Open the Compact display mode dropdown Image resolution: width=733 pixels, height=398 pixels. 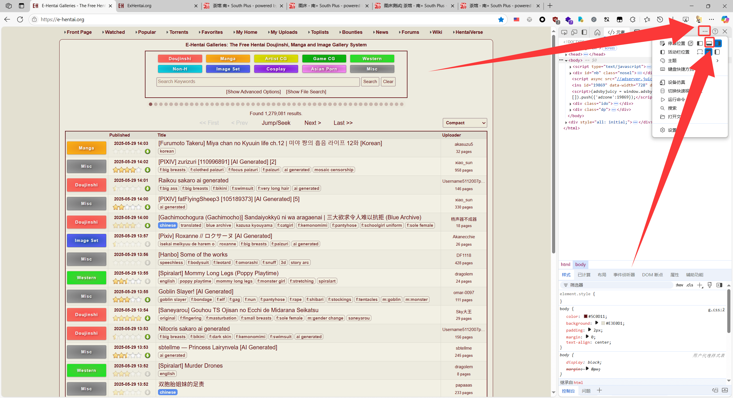tap(464, 123)
